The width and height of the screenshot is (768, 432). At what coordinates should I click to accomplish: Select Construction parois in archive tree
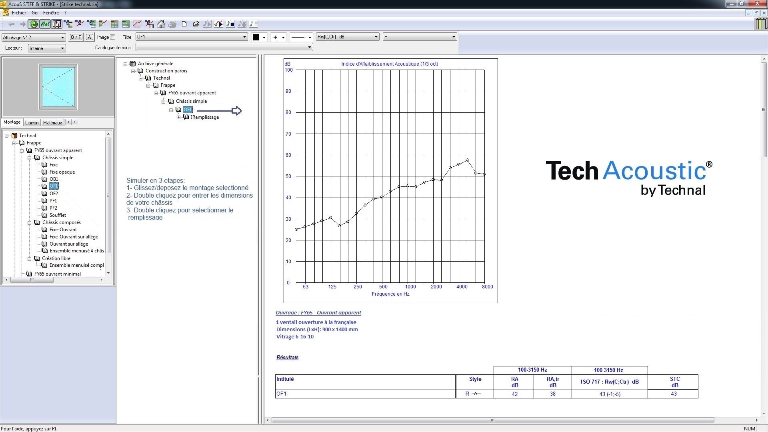point(166,71)
